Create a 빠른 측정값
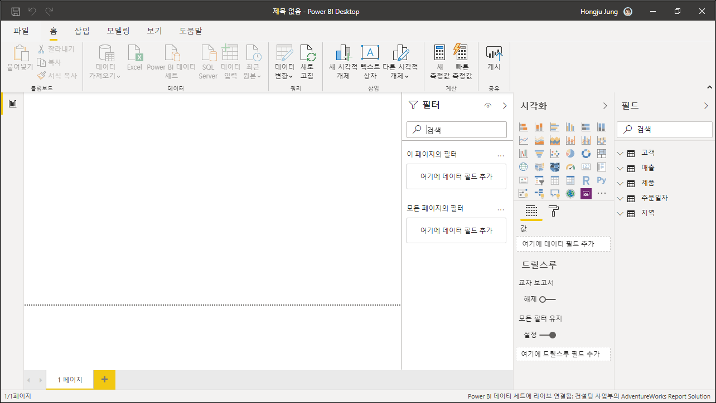The width and height of the screenshot is (716, 403). tap(462, 62)
